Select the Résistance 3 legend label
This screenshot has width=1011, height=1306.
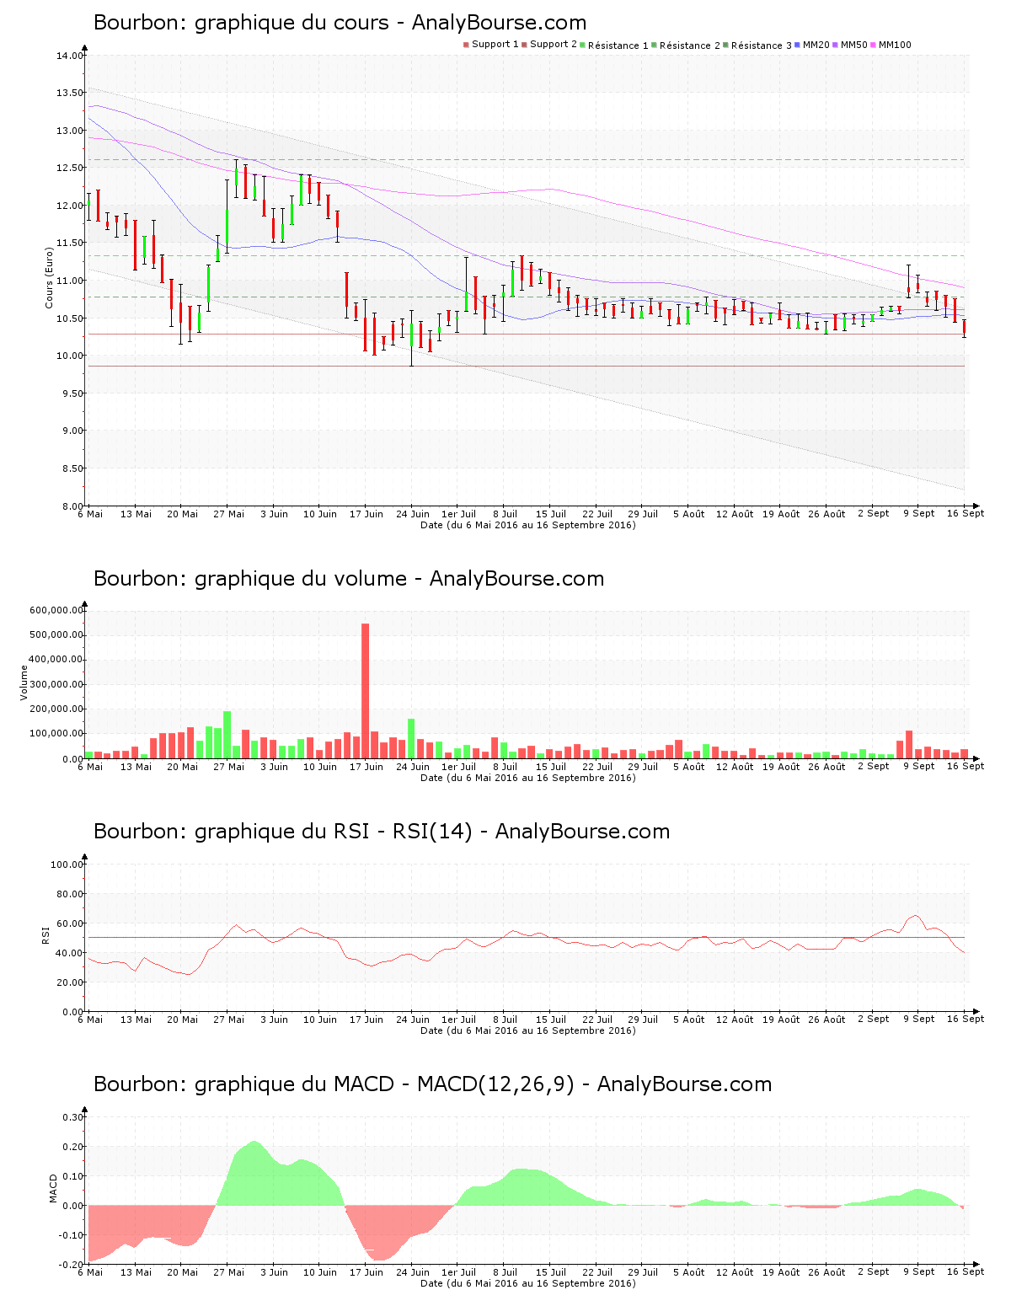[x=762, y=45]
